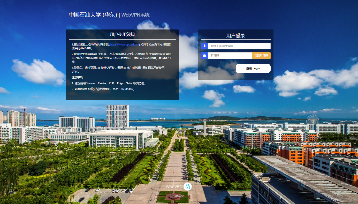Focus the 教师工号/学生学号 input field
This screenshot has height=204, width=358.
pyautogui.click(x=239, y=46)
